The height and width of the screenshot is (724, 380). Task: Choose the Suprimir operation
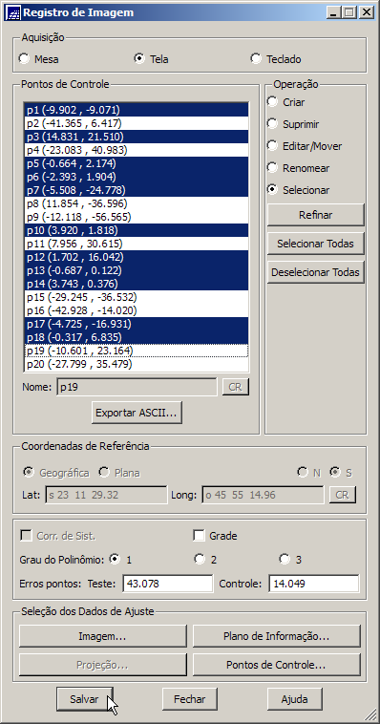click(x=272, y=124)
